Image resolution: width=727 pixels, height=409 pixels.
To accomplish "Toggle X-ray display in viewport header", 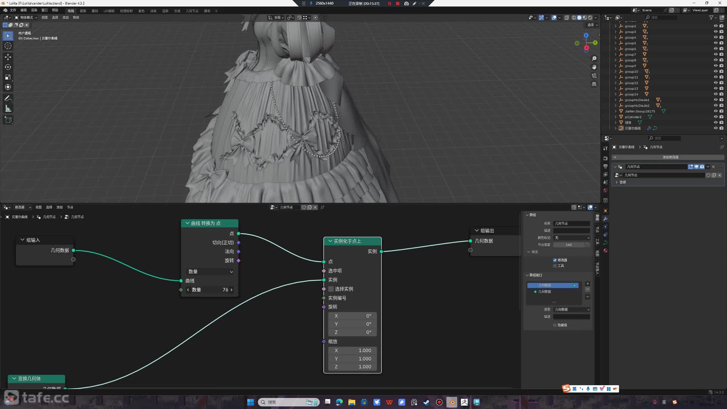I will (566, 17).
